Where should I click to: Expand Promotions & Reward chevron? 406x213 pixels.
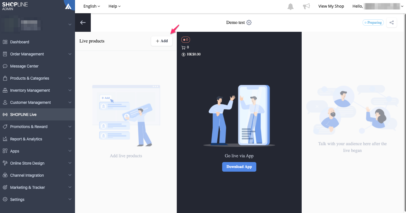[70, 127]
